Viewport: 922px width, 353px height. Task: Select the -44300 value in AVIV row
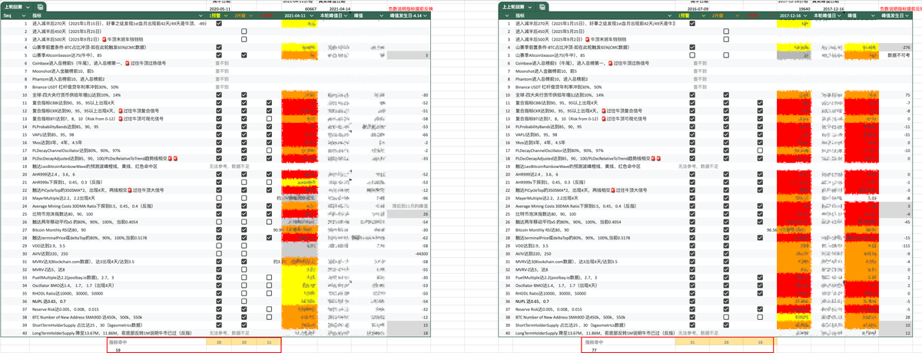click(420, 252)
